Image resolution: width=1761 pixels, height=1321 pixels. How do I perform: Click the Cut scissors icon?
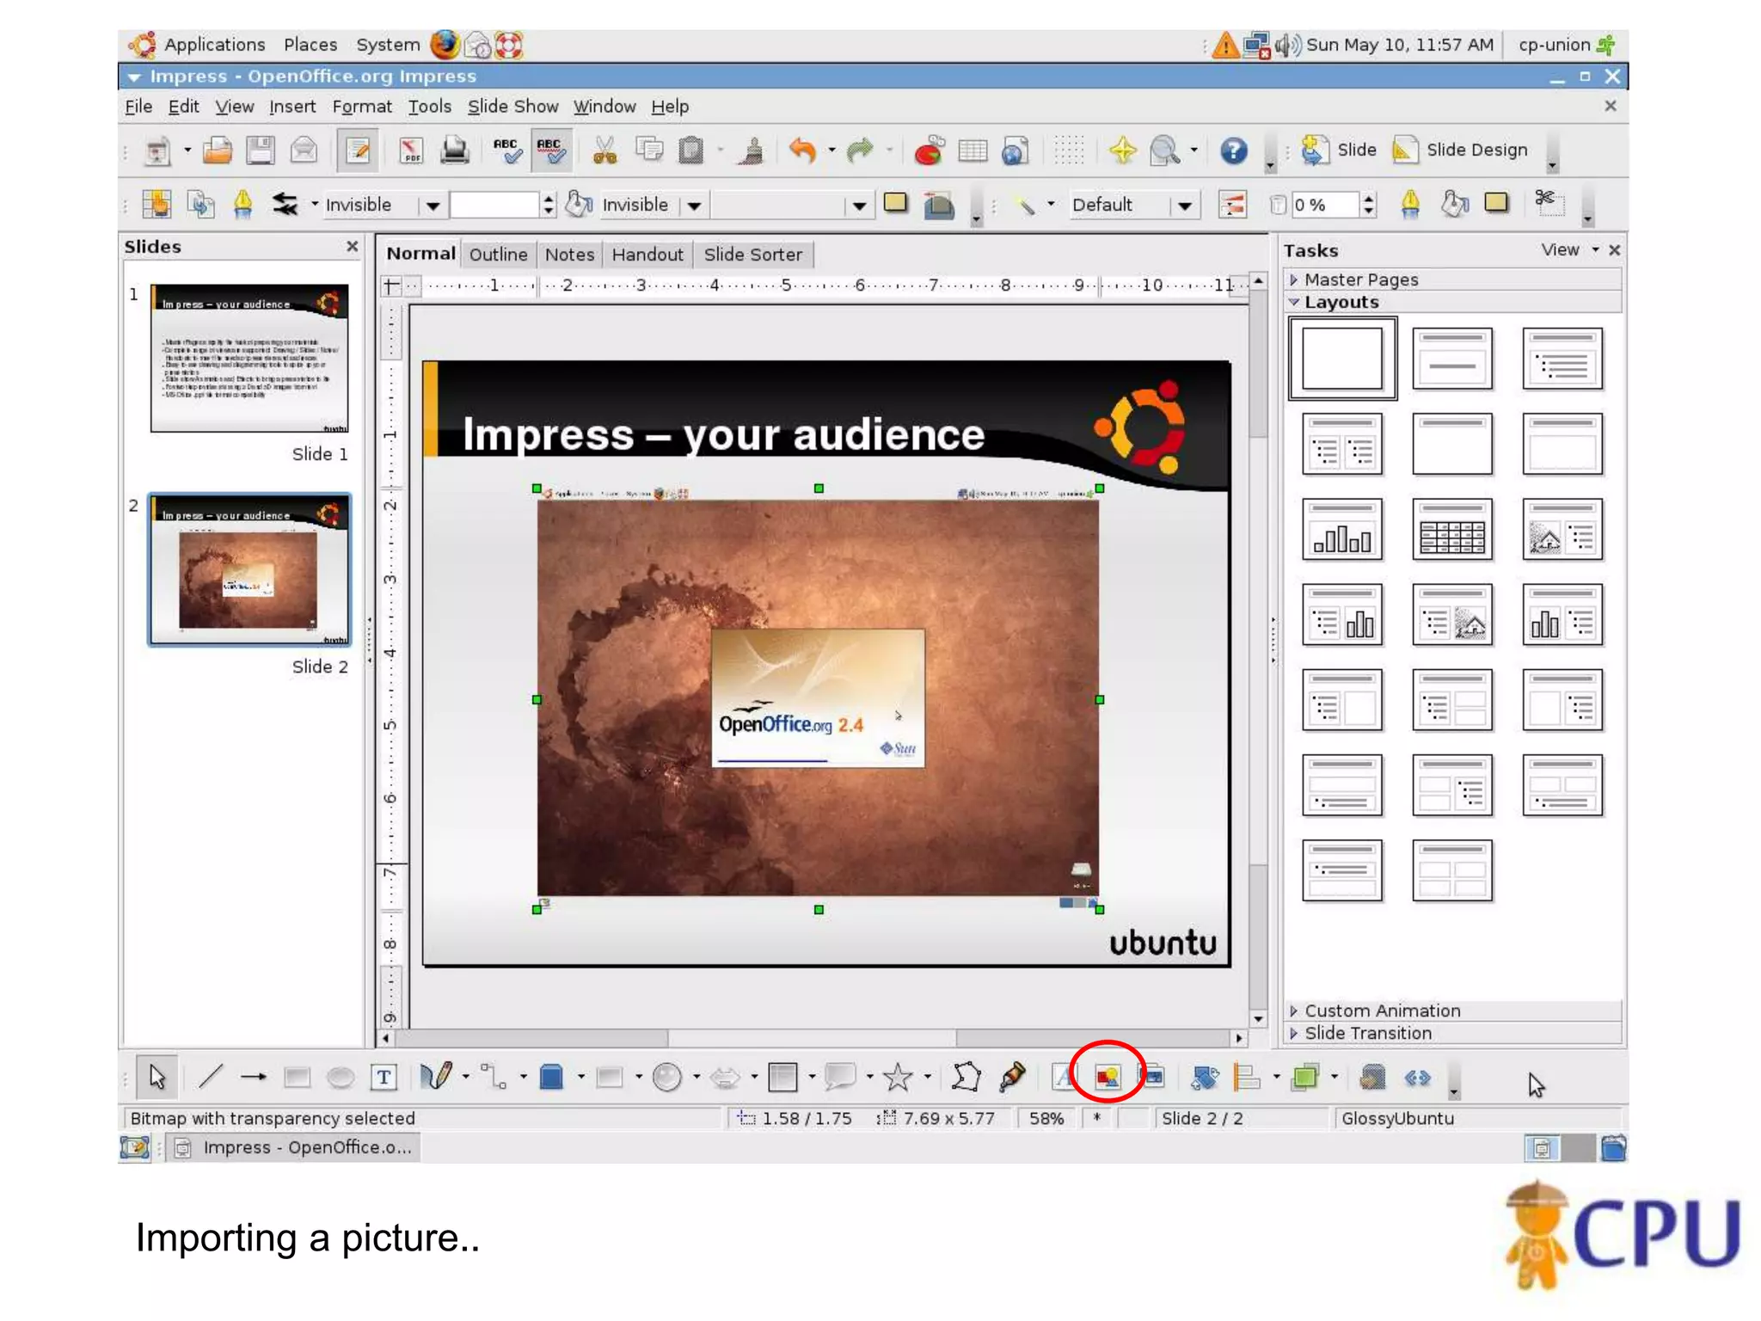tap(605, 151)
